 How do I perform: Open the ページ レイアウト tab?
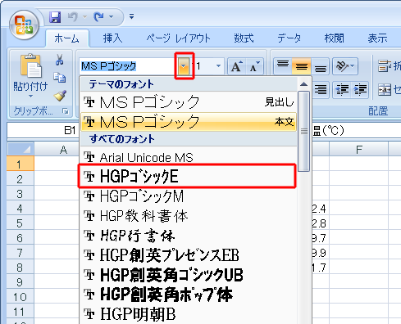click(x=178, y=38)
